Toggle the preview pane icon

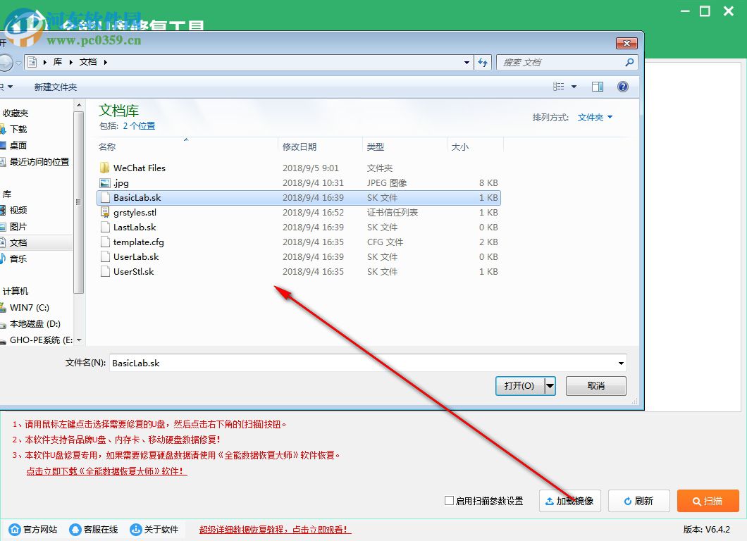(598, 86)
